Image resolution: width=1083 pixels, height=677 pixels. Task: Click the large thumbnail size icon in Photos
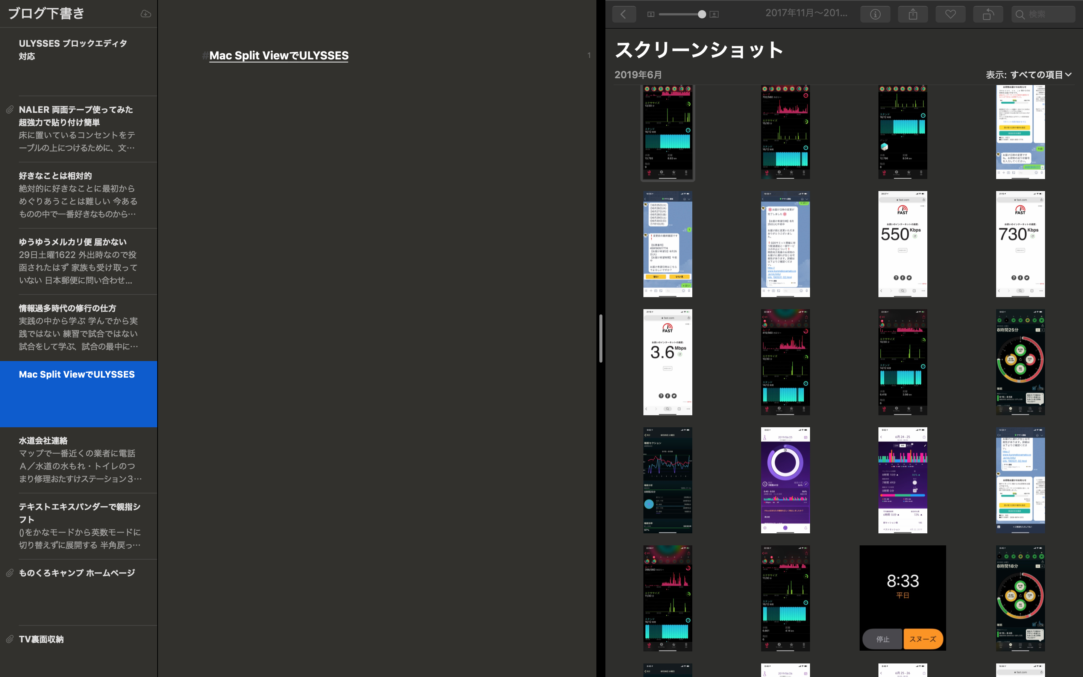click(714, 14)
